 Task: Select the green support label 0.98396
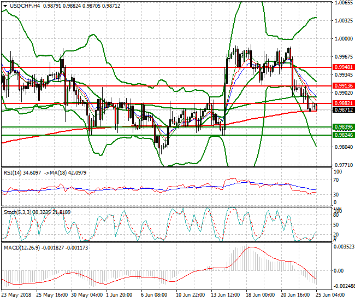click(x=344, y=127)
